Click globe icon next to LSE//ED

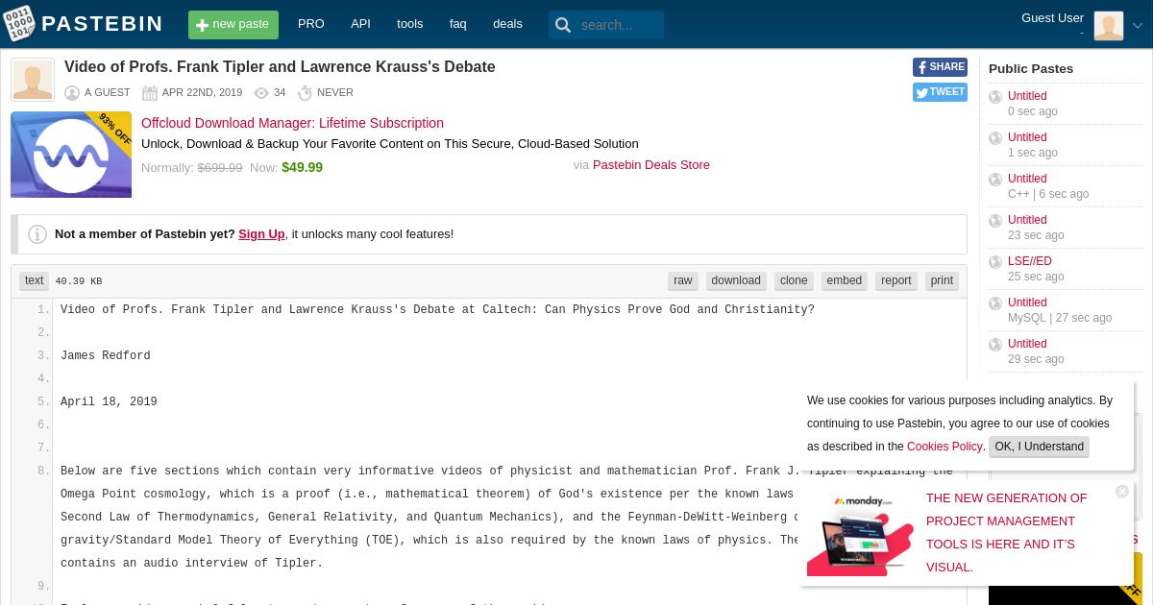tap(995, 262)
